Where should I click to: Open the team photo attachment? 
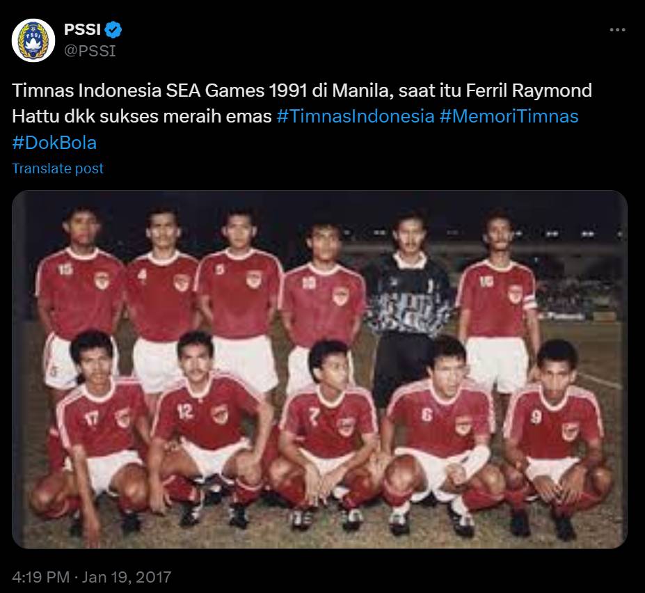(319, 369)
